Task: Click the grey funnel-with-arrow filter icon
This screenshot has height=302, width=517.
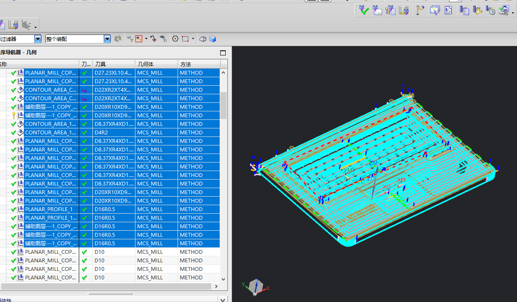Action: click(x=130, y=39)
